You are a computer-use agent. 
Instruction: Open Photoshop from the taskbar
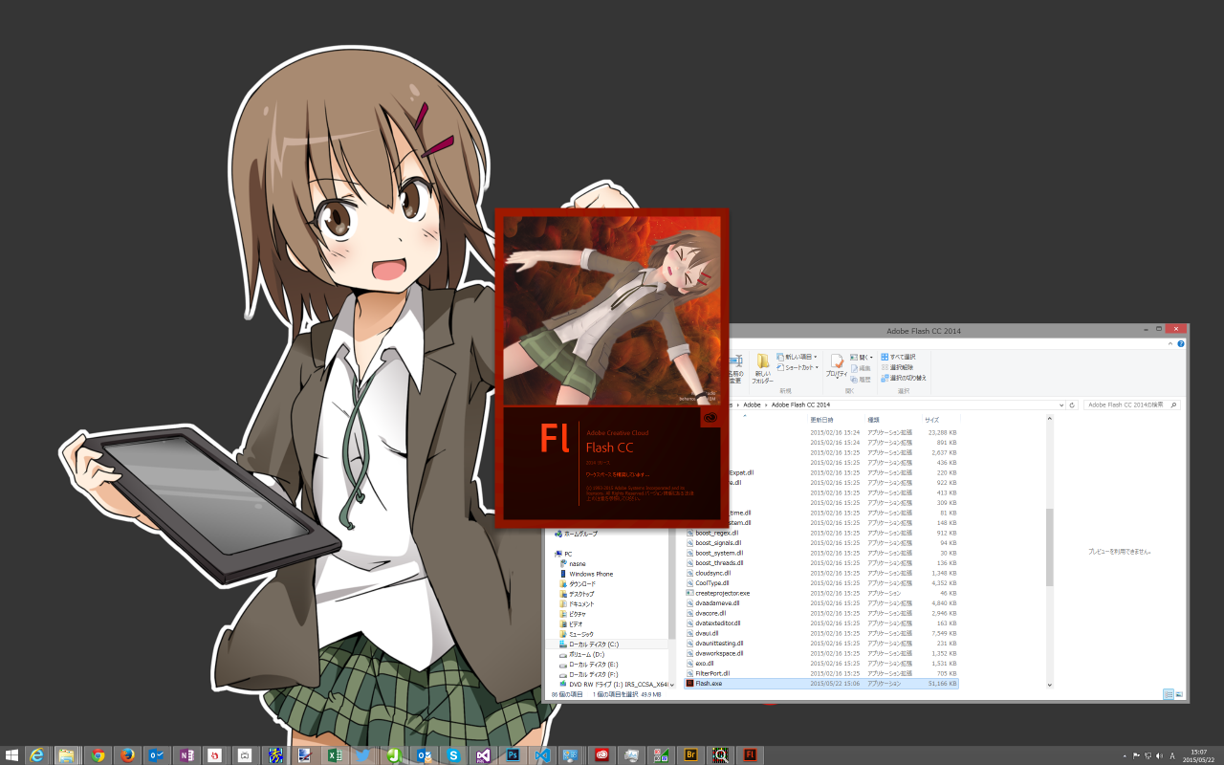point(514,755)
